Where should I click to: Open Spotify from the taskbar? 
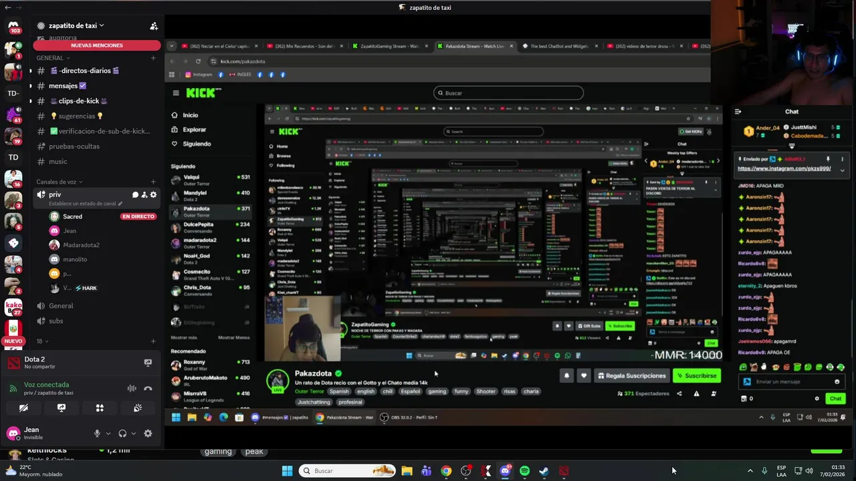[x=524, y=471]
